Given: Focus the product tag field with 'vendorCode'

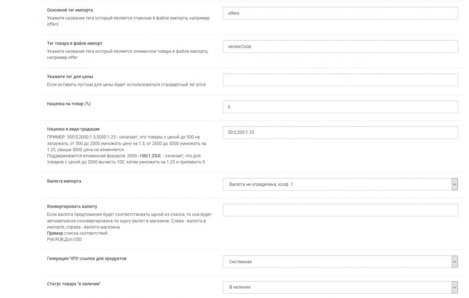Looking at the screenshot, I should (x=340, y=46).
